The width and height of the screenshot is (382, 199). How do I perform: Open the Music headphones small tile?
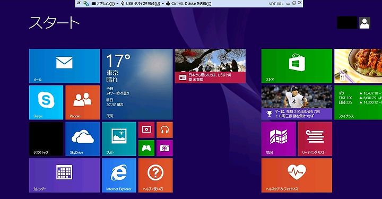click(164, 130)
